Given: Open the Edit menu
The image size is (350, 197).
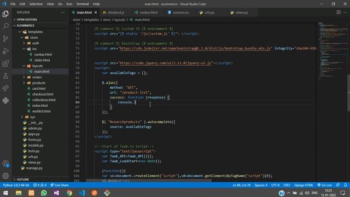Looking at the screenshot, I should click(22, 4).
